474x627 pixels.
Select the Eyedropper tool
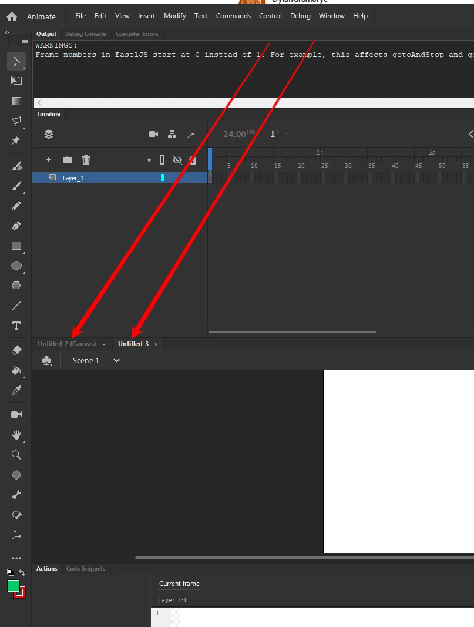16,390
